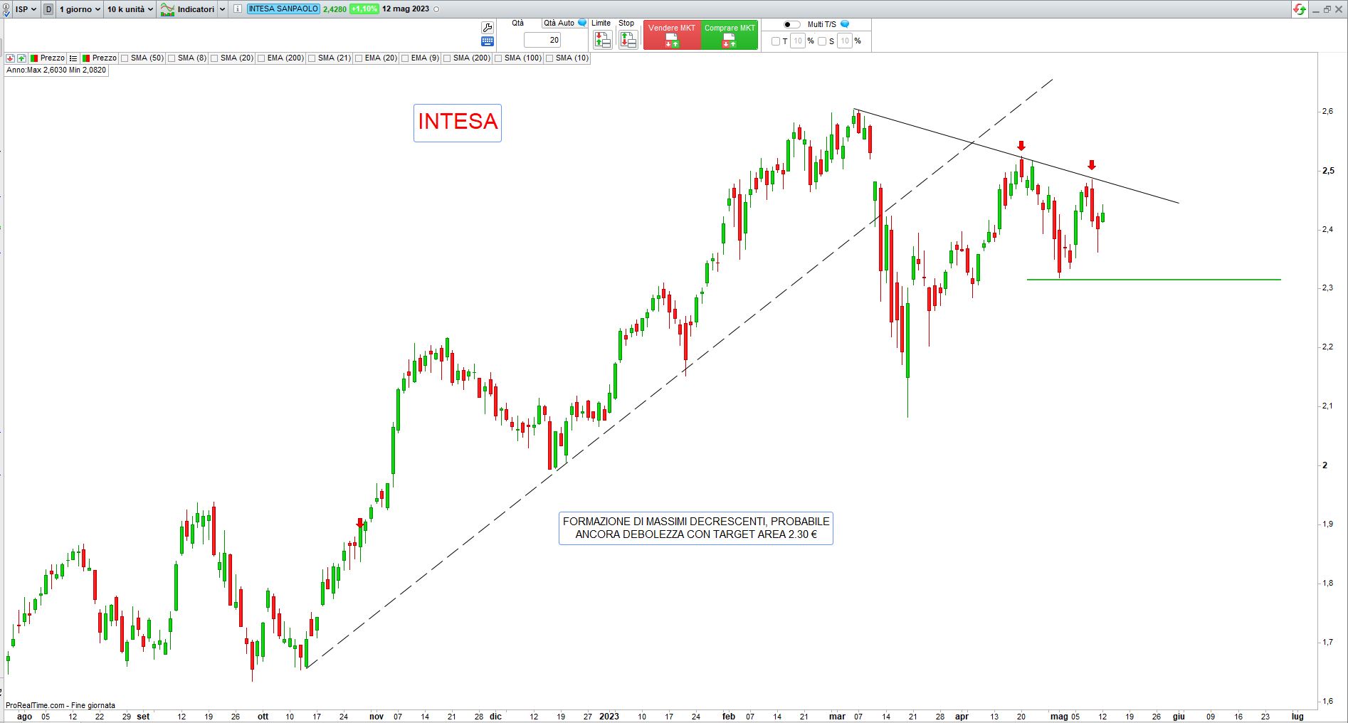
Task: Place a Limite order using its icon
Action: (x=602, y=40)
